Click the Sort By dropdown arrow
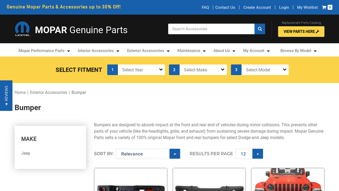Viewport: 339px width, 191px height. 175,154
